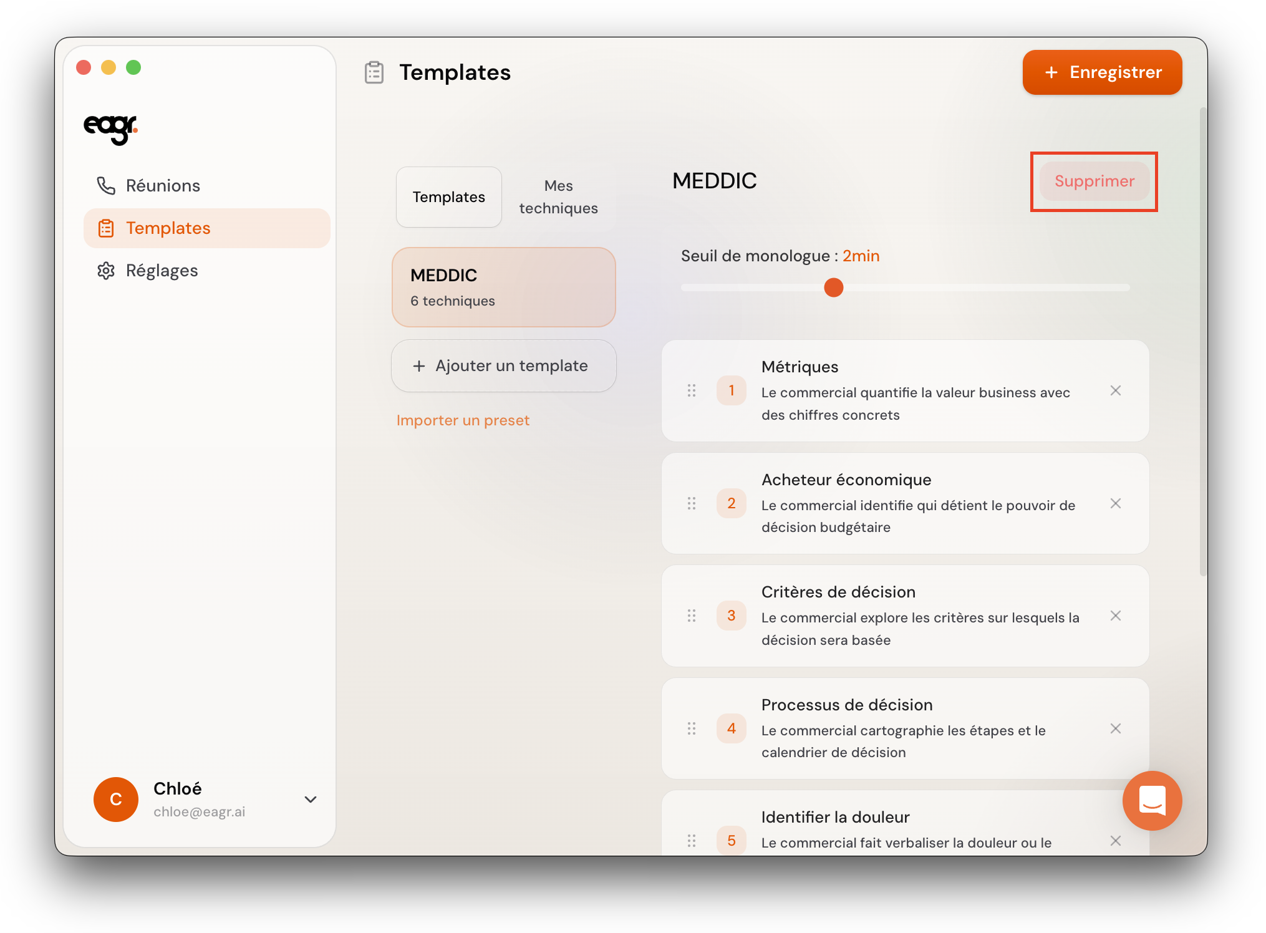This screenshot has width=1266, height=933.
Task: Delete the Processus de décision technique
Action: (1115, 728)
